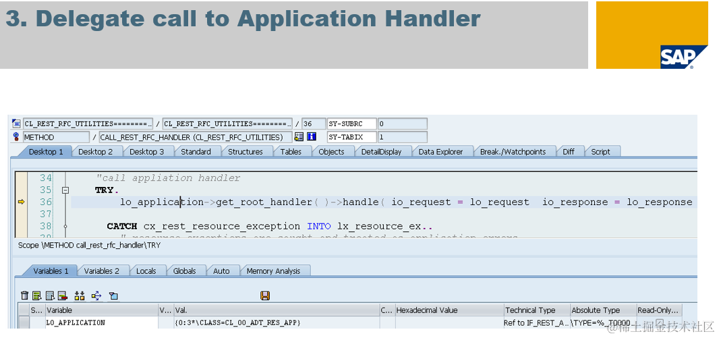
Task: Select the Diff tab
Action: tap(569, 152)
